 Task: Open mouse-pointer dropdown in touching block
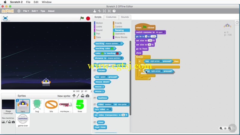coord(113,43)
